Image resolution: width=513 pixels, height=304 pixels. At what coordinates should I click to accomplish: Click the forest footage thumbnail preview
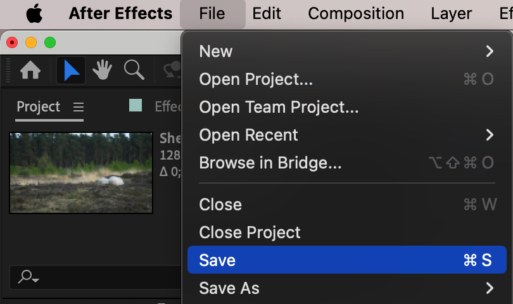point(81,172)
